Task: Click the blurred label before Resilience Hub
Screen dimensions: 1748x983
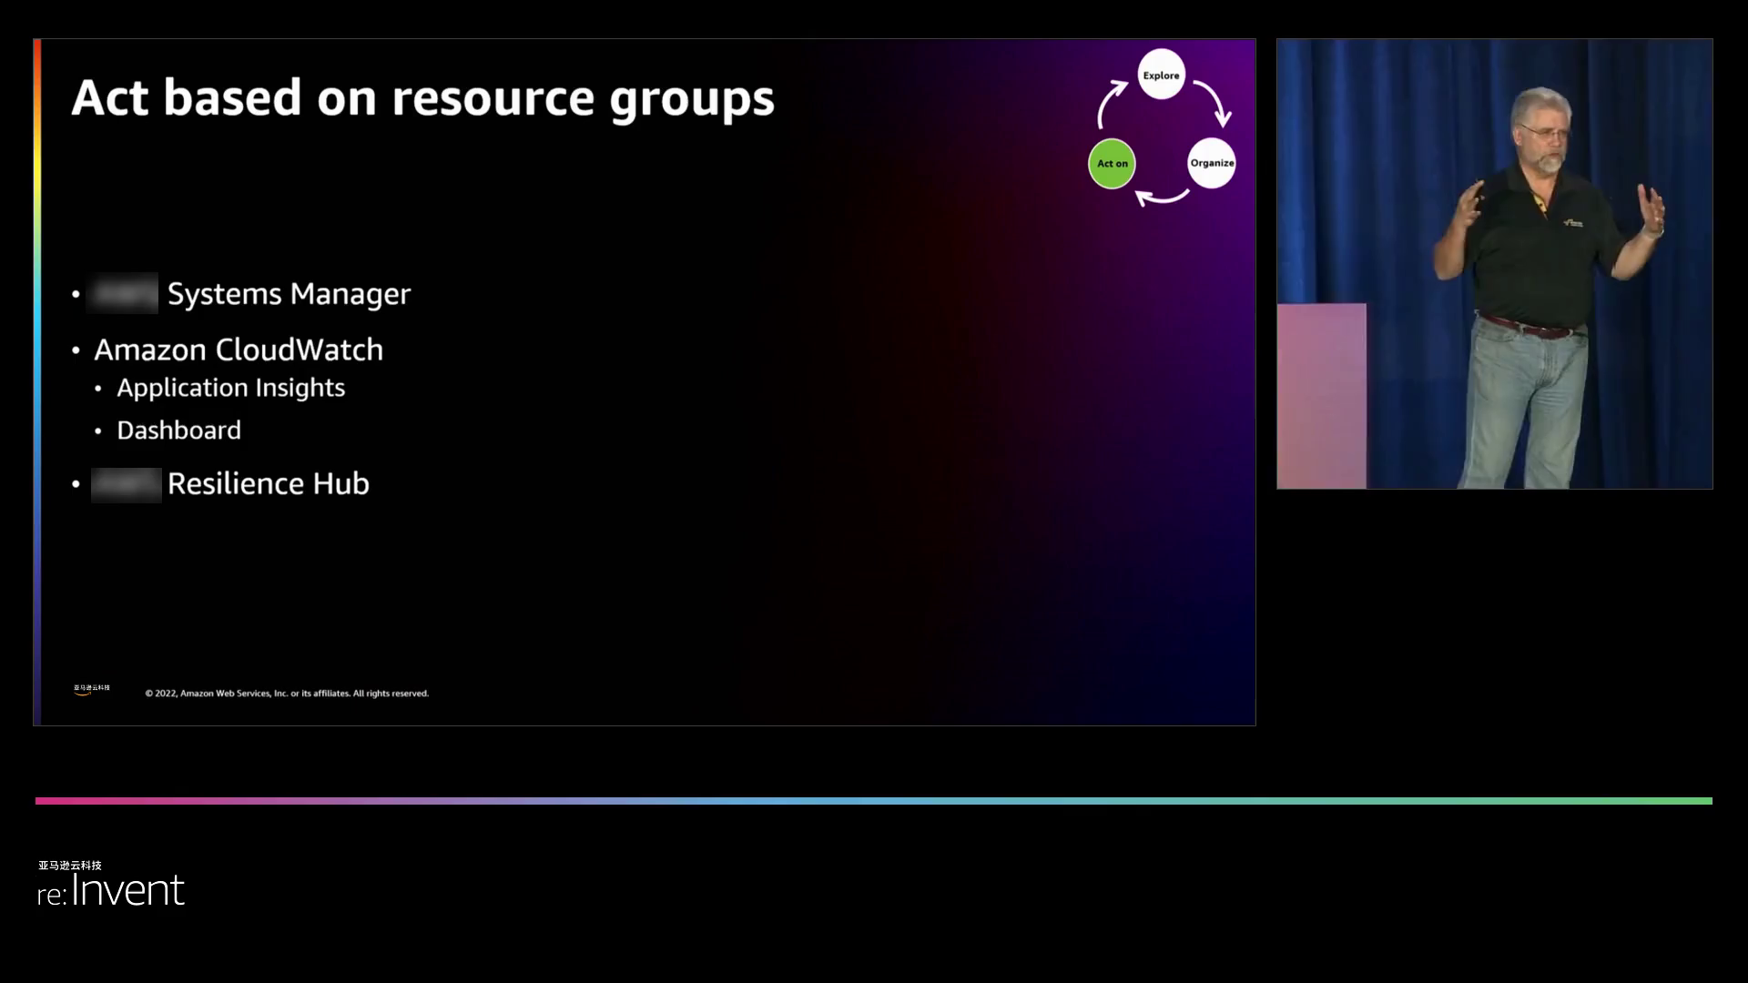Action: (x=126, y=484)
